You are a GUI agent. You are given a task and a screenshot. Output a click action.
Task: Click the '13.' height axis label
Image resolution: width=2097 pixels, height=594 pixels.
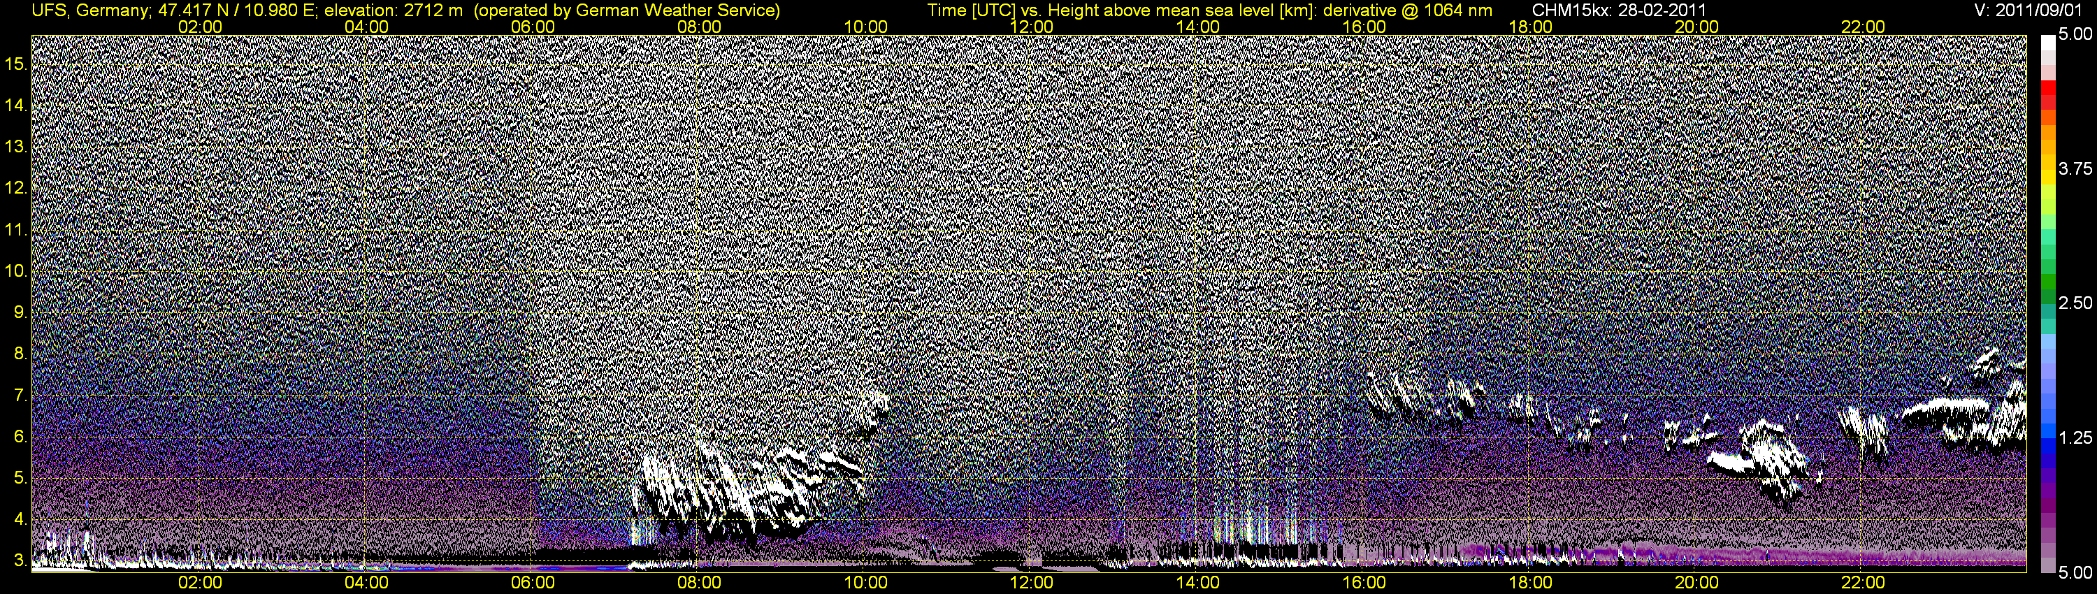(x=16, y=147)
